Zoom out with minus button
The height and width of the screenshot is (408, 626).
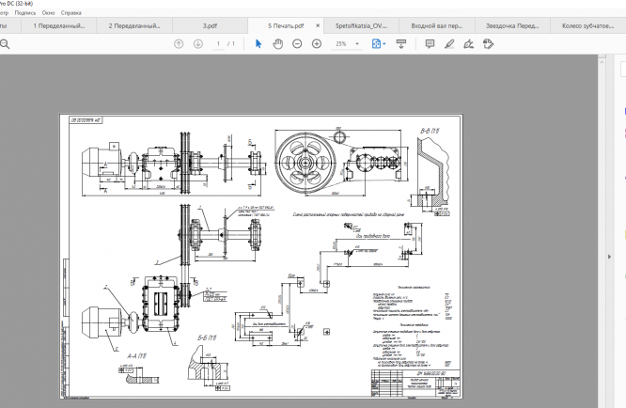297,44
